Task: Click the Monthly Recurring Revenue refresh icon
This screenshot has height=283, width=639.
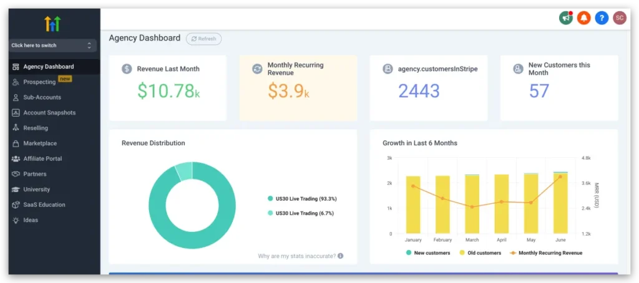Action: point(257,69)
